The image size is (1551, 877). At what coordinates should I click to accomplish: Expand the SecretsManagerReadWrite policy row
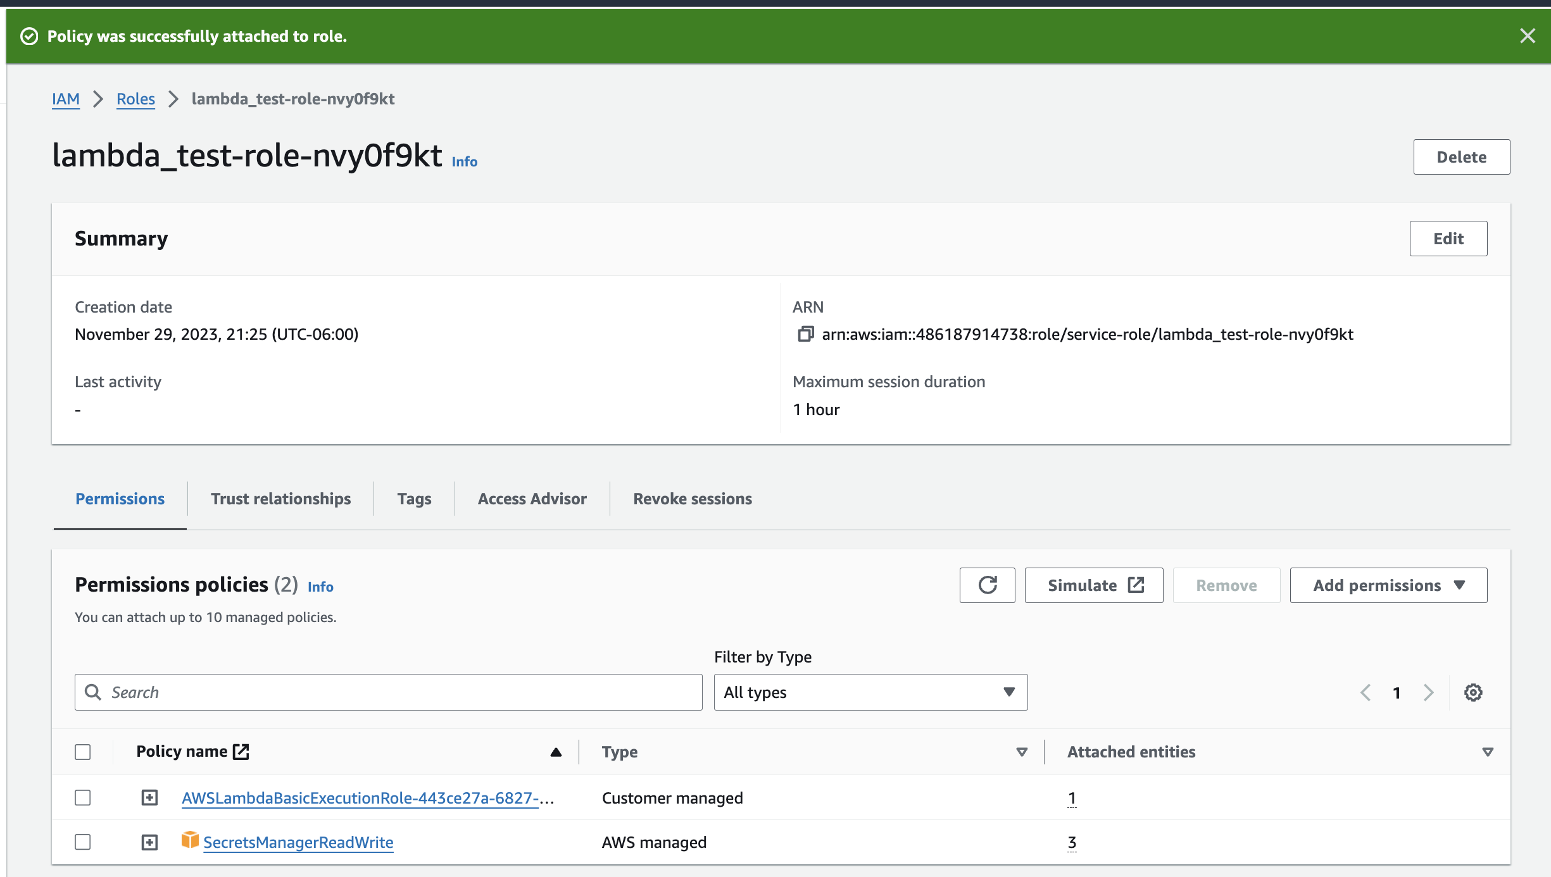pos(149,842)
